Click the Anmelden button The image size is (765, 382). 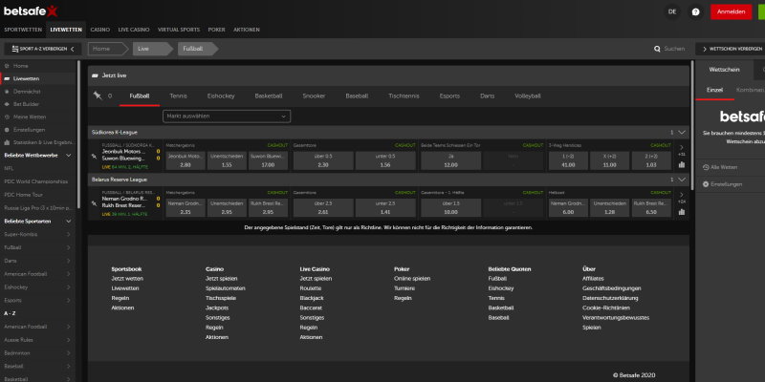pyautogui.click(x=731, y=11)
